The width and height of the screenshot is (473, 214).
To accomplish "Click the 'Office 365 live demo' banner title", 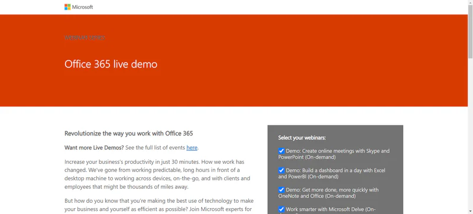I will pos(111,64).
